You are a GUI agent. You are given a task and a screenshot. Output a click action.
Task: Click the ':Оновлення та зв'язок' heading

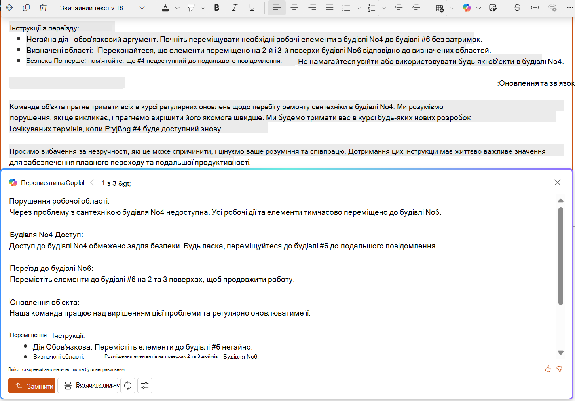click(x=536, y=83)
